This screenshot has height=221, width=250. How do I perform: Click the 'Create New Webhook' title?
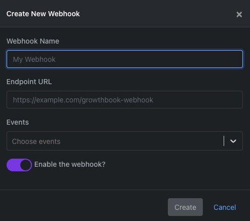(x=43, y=14)
